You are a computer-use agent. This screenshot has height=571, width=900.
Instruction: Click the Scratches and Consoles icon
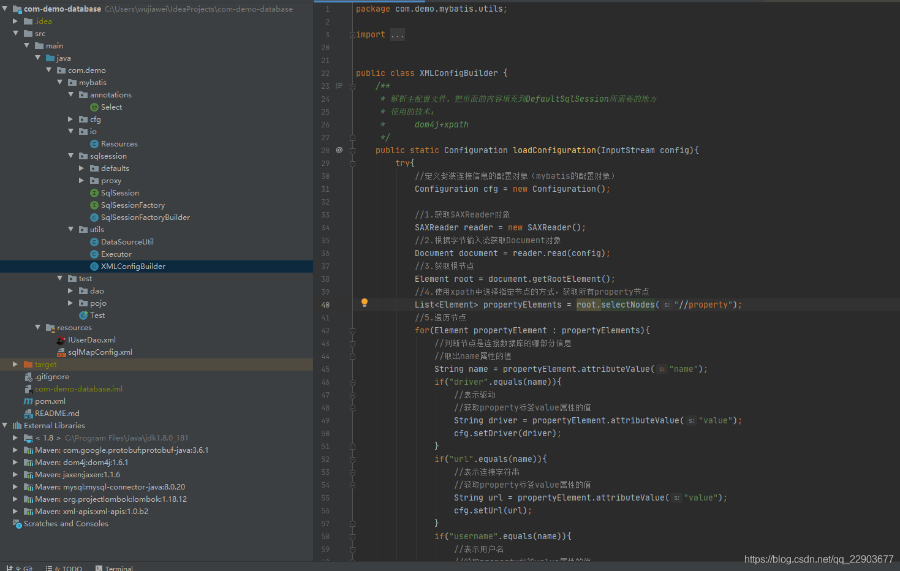17,524
